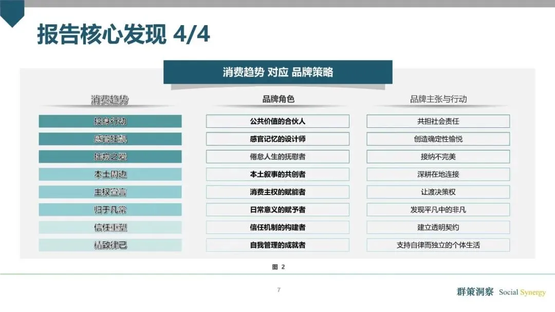Click the 本土周边 trend box
Image resolution: width=555 pixels, height=312 pixels.
[x=110, y=174]
